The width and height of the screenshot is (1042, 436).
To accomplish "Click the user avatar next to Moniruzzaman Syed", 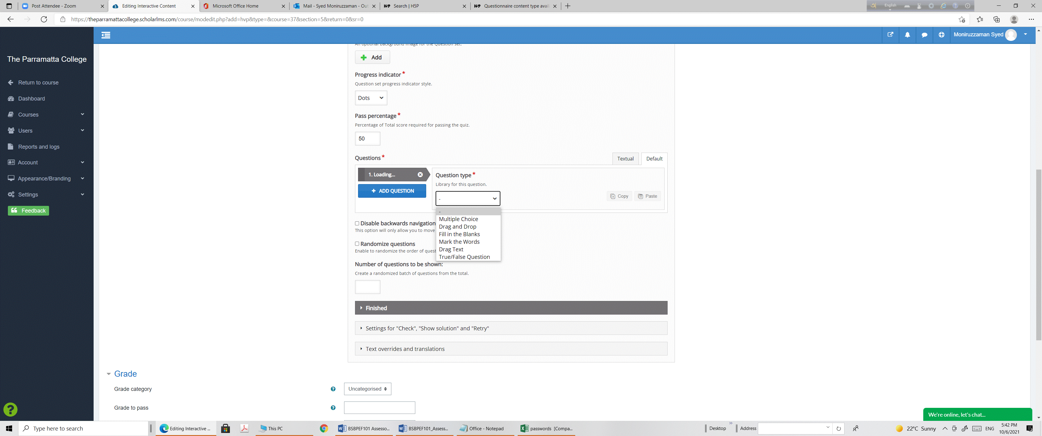I will pos(1010,35).
